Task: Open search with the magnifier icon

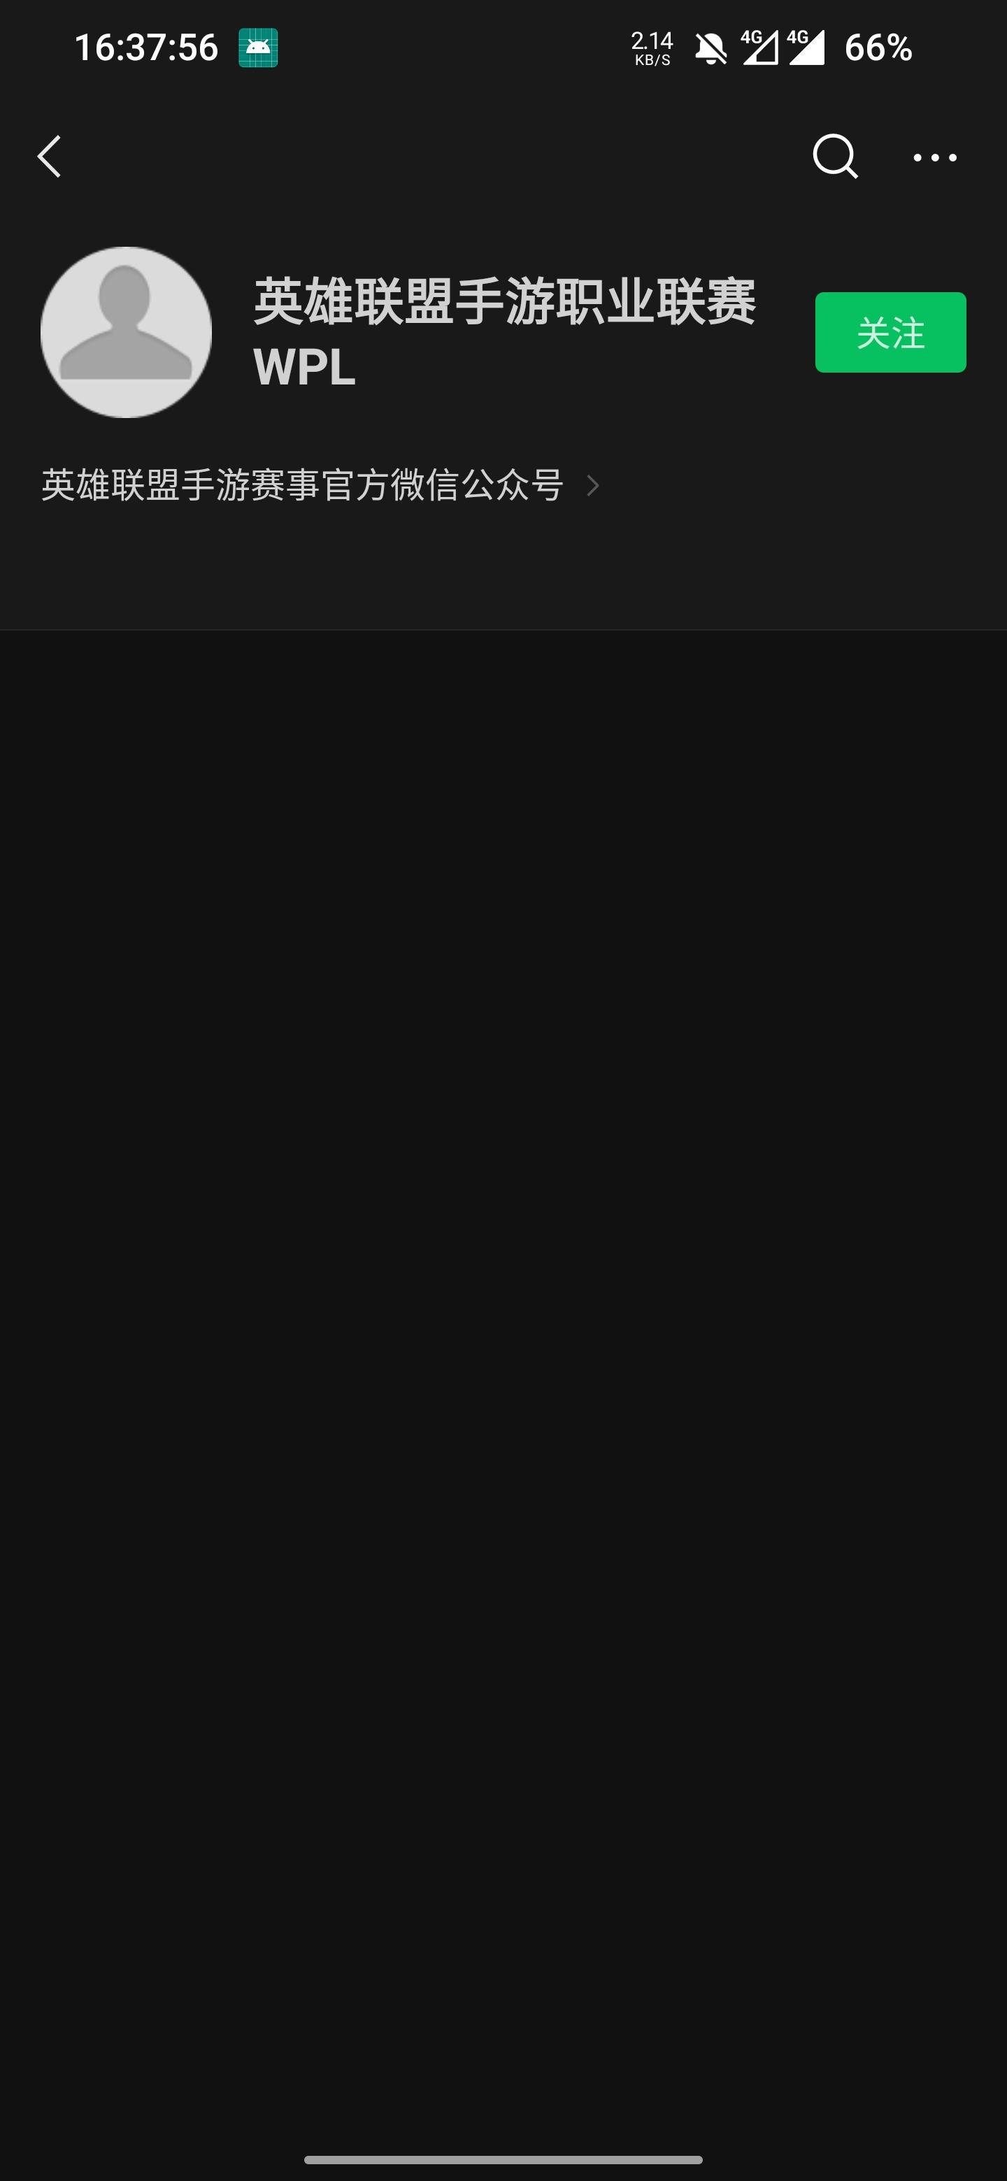Action: 835,157
